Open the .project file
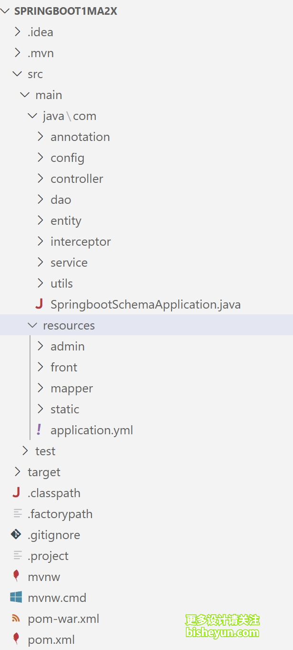293x650 pixels. (x=146, y=556)
